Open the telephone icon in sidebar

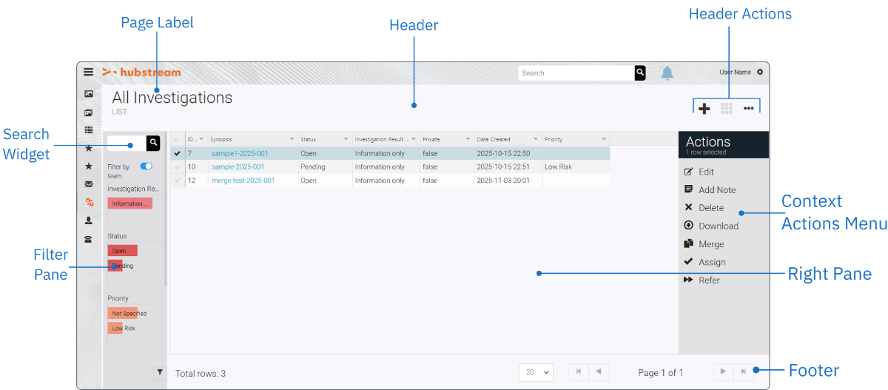pos(89,239)
